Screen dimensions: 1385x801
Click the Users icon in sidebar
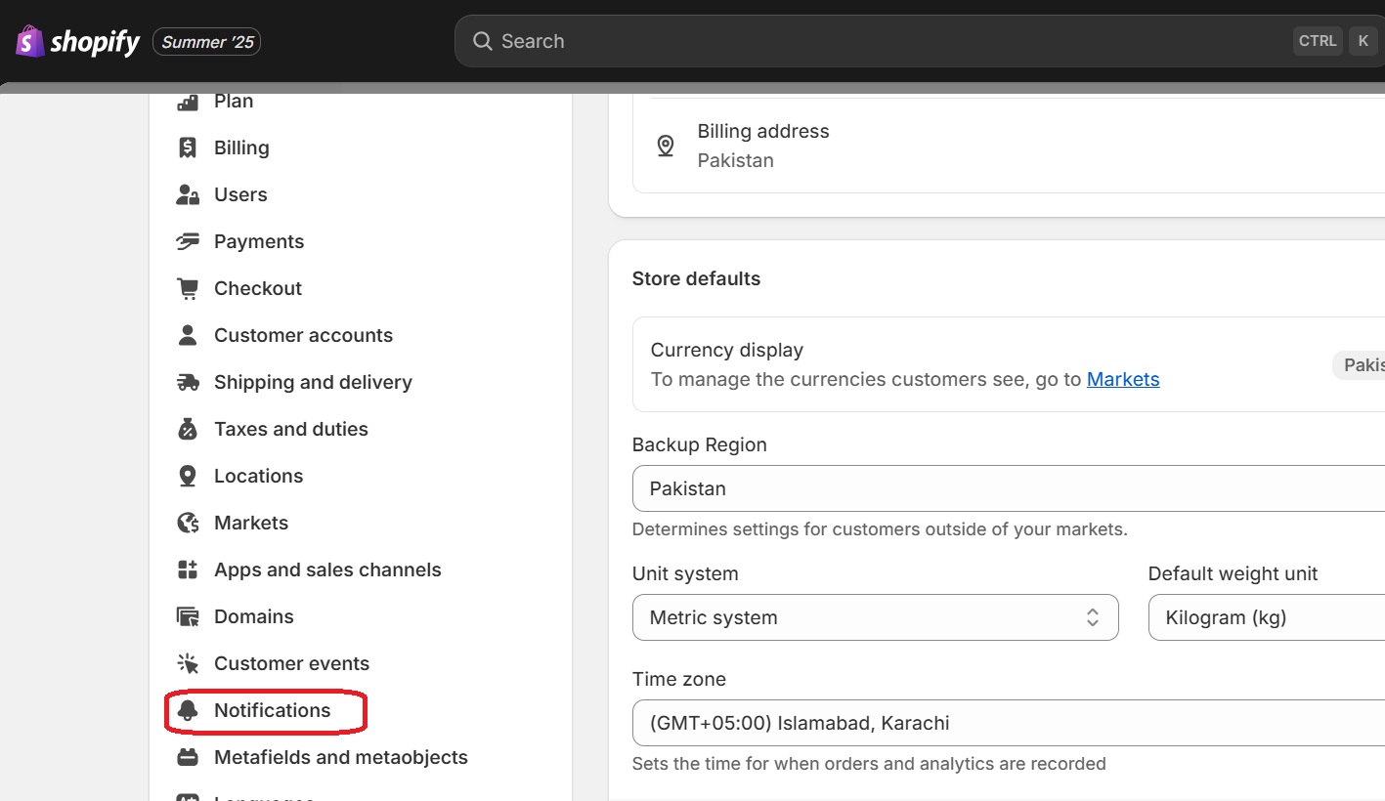(x=188, y=194)
